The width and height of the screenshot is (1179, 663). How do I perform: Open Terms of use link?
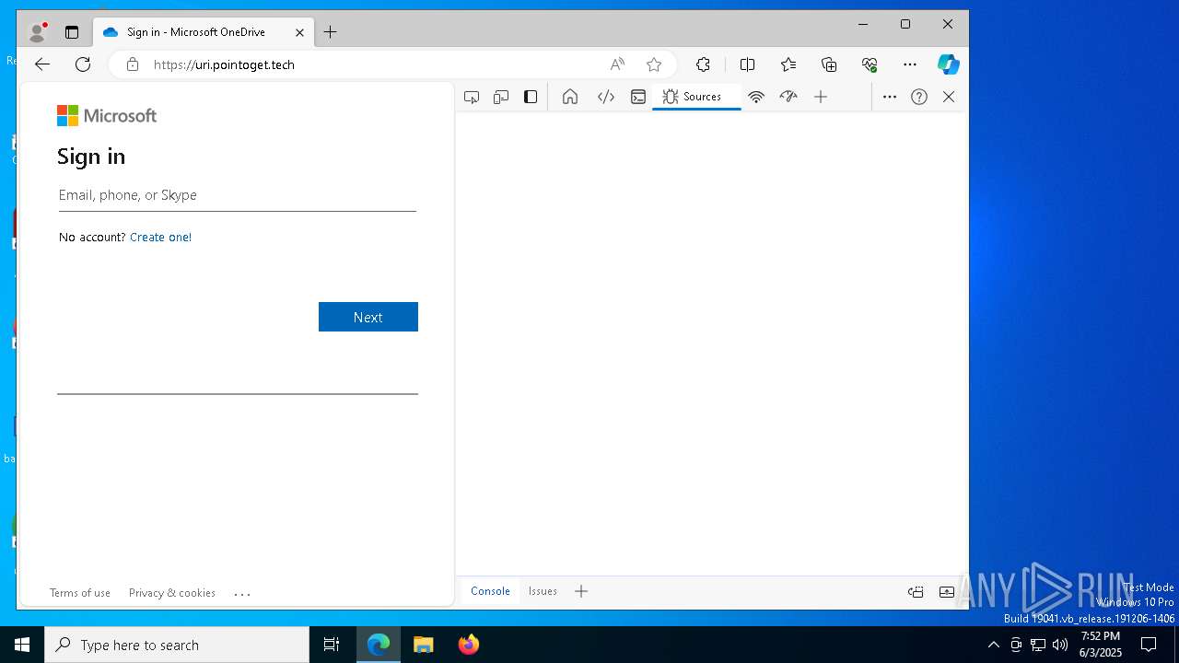tap(80, 593)
